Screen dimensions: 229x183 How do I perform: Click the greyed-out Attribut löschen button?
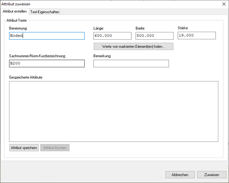tap(55, 148)
